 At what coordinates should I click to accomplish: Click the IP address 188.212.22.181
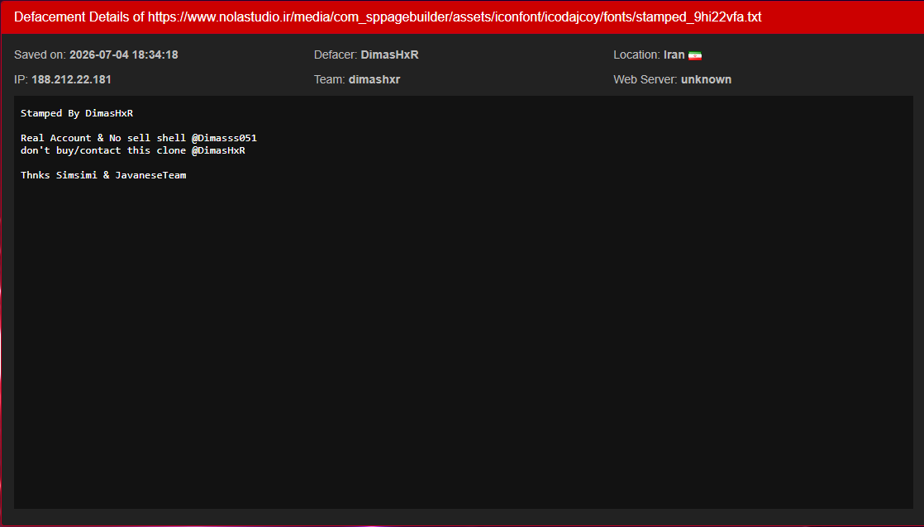[x=71, y=79]
